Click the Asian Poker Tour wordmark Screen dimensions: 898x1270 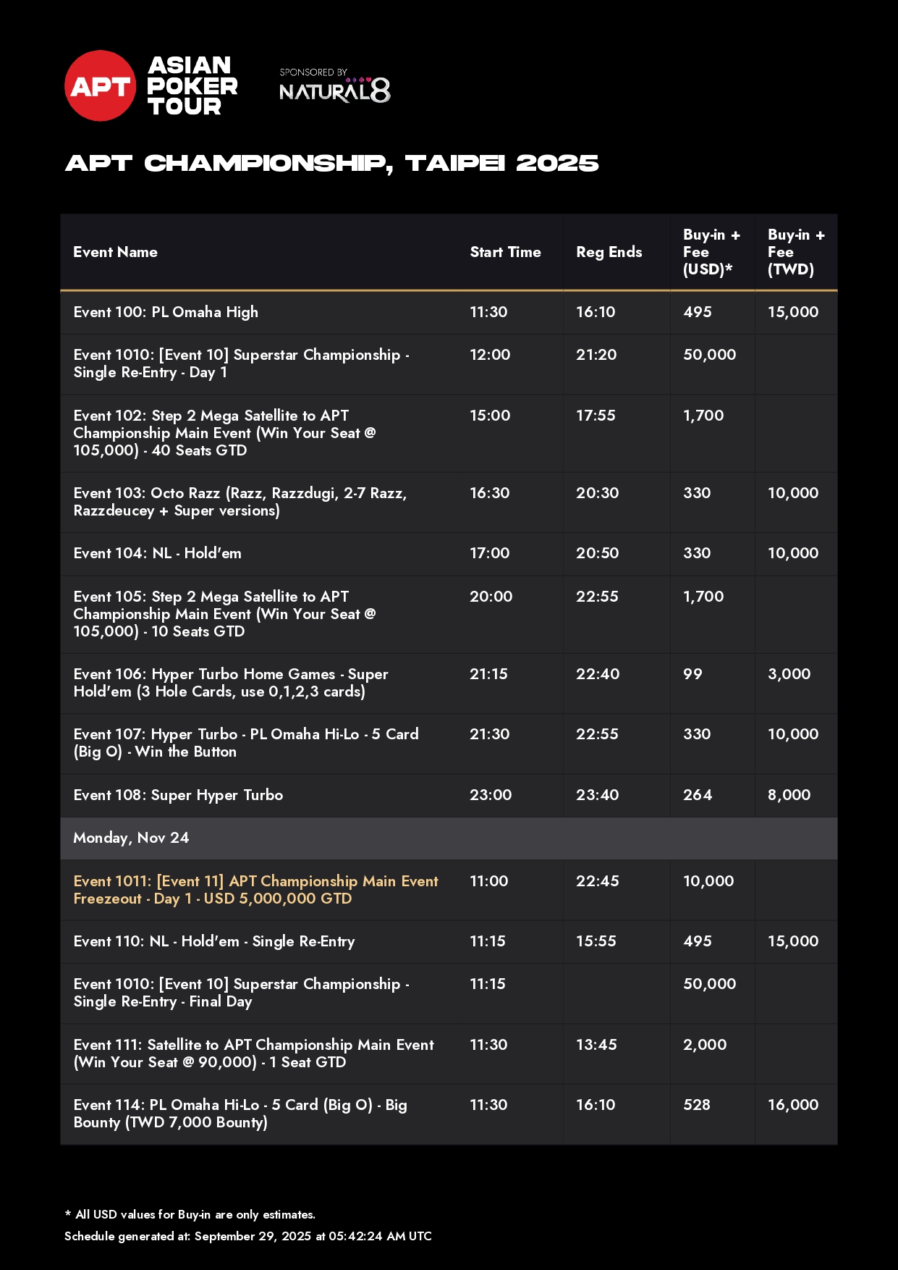coord(192,86)
